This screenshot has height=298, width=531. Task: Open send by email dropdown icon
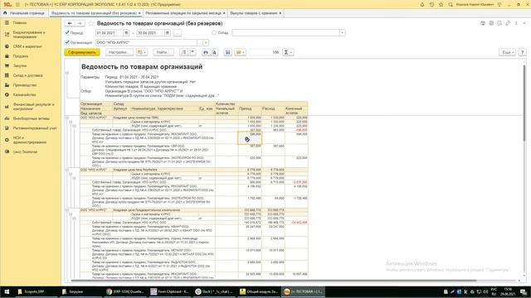240,52
